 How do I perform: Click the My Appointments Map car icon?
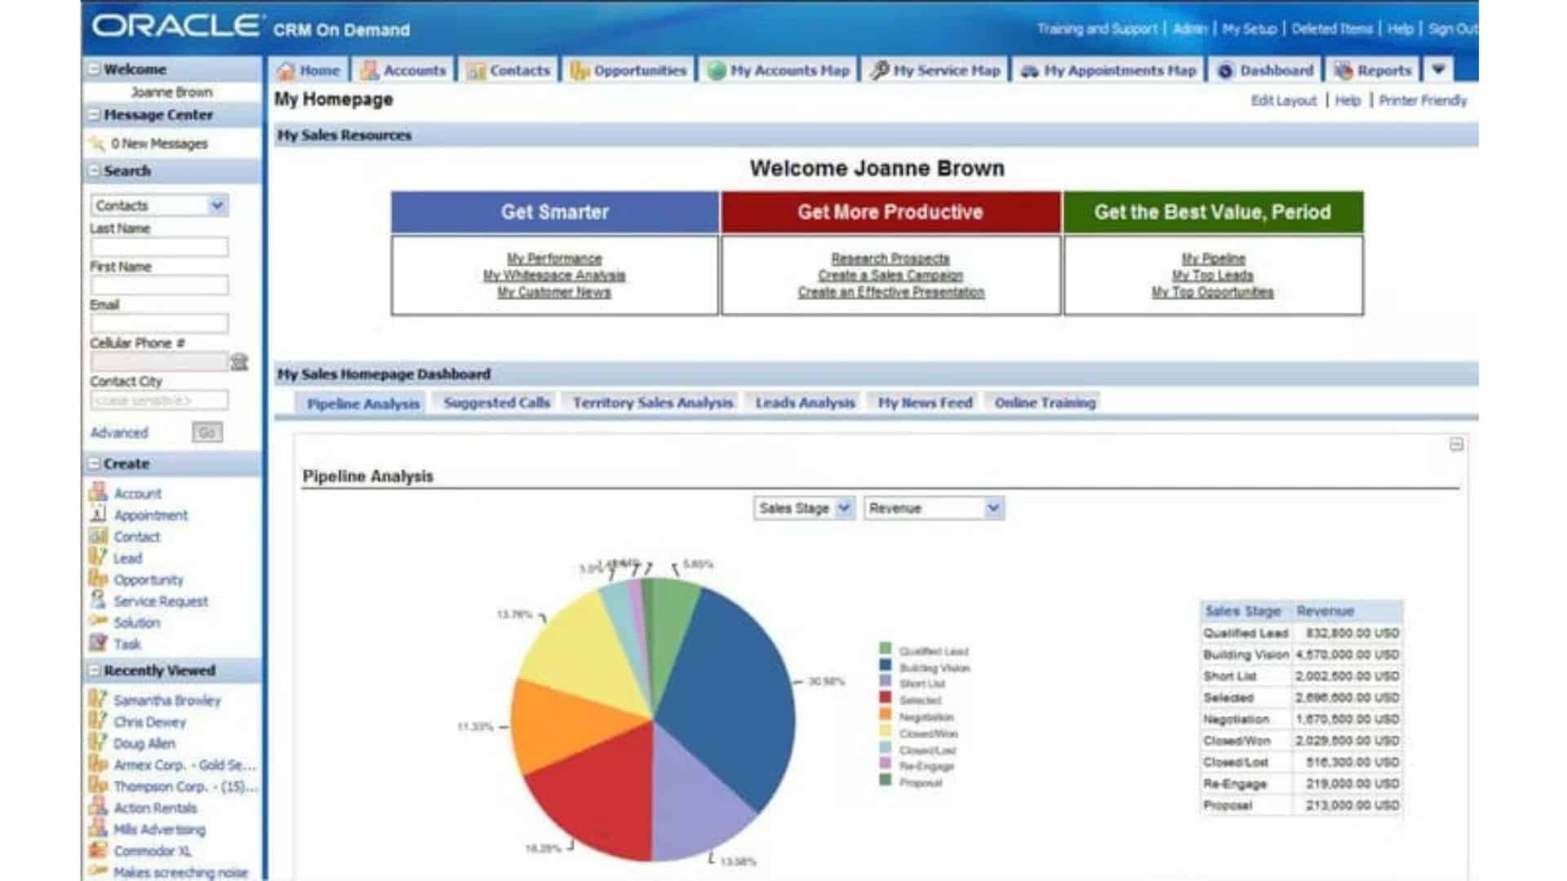(1030, 71)
